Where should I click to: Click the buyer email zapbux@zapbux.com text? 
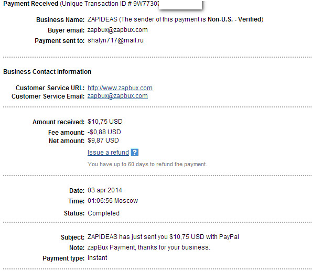[x=117, y=30]
